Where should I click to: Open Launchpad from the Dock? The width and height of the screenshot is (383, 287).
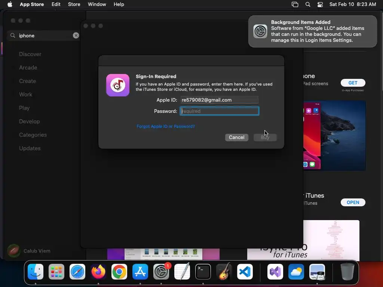(x=56, y=272)
